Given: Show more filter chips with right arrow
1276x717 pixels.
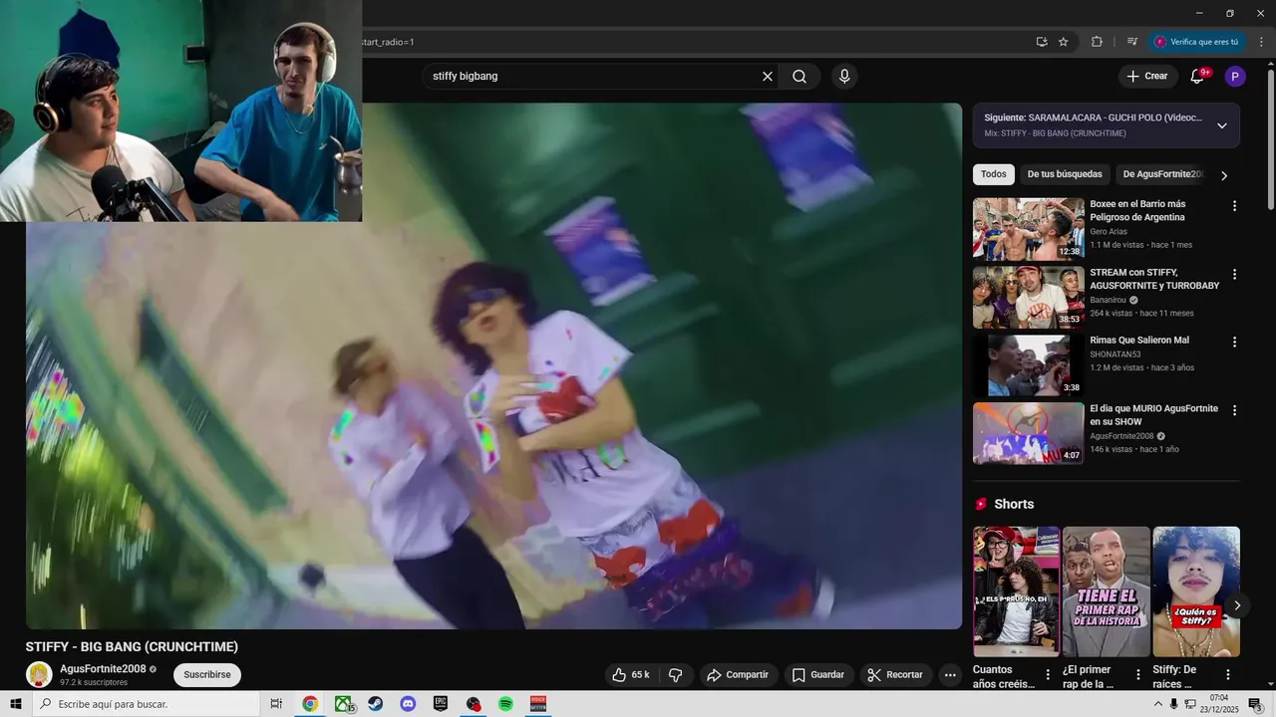Looking at the screenshot, I should [x=1224, y=175].
